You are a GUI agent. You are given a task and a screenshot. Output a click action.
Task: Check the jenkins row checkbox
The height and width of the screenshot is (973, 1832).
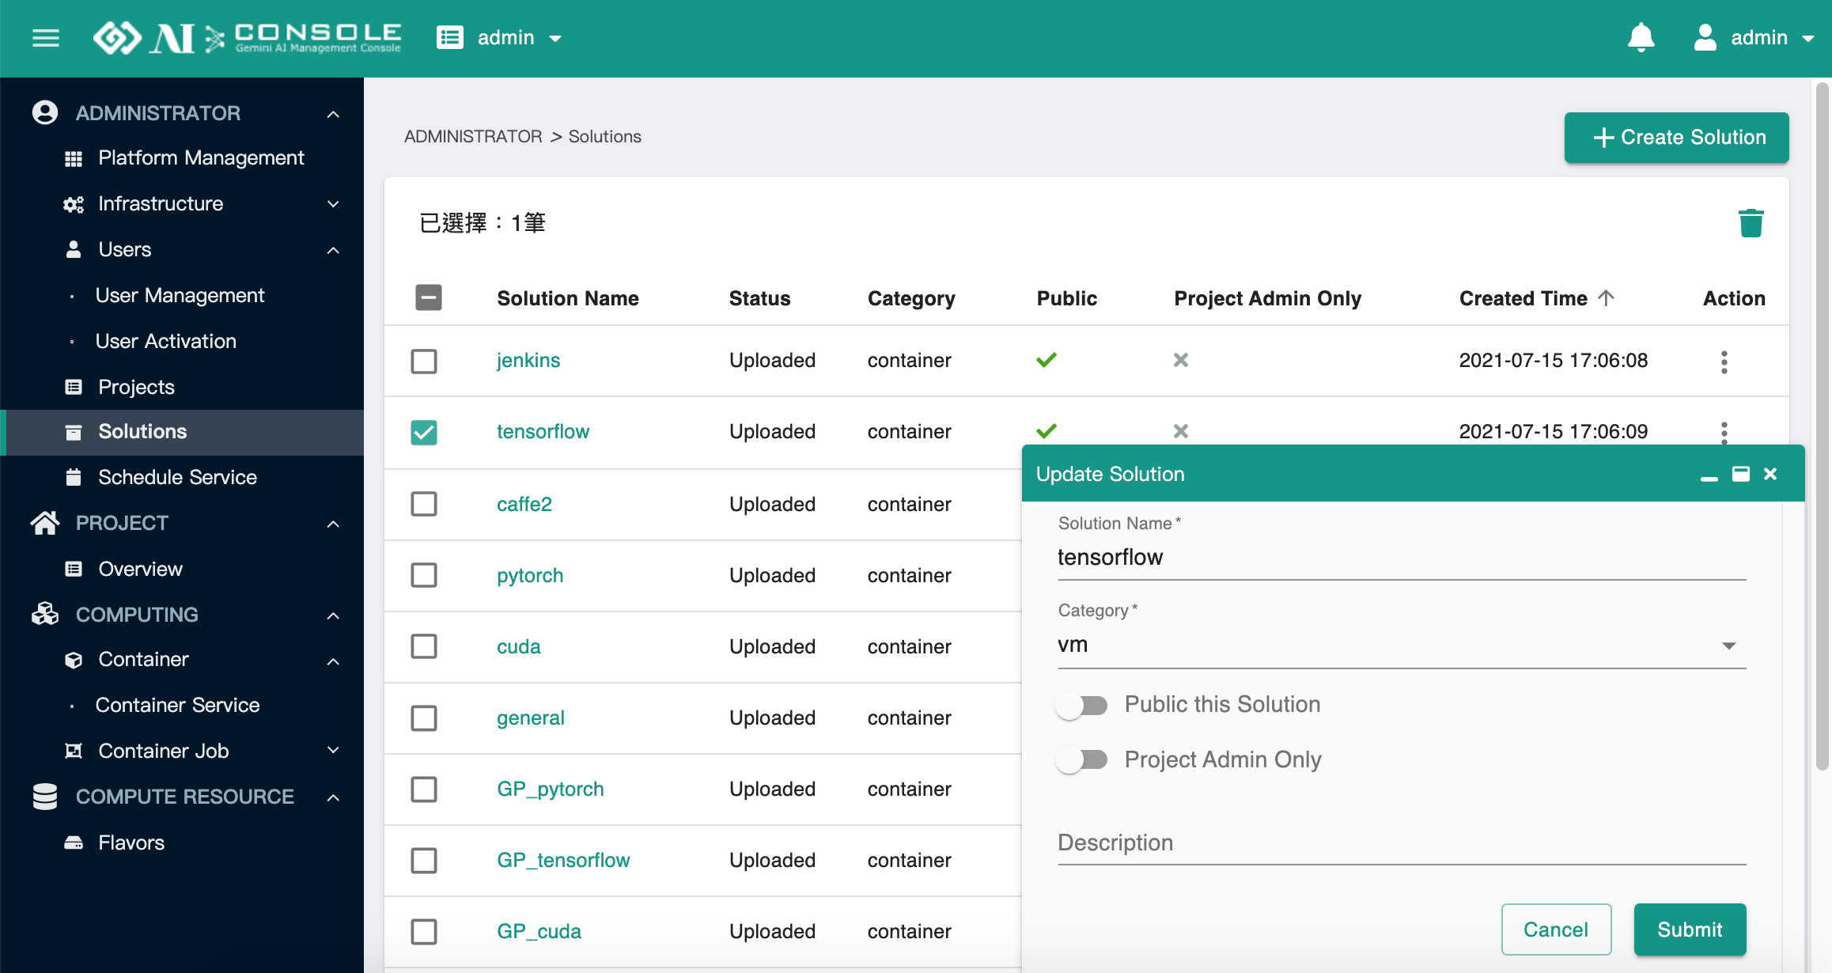coord(424,362)
